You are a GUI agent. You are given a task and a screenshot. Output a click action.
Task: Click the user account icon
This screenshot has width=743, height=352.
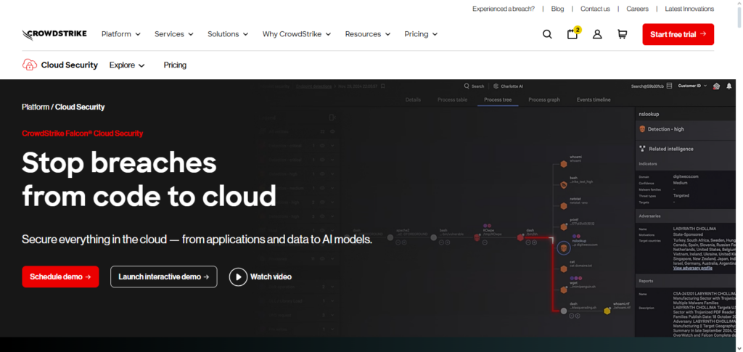(598, 34)
